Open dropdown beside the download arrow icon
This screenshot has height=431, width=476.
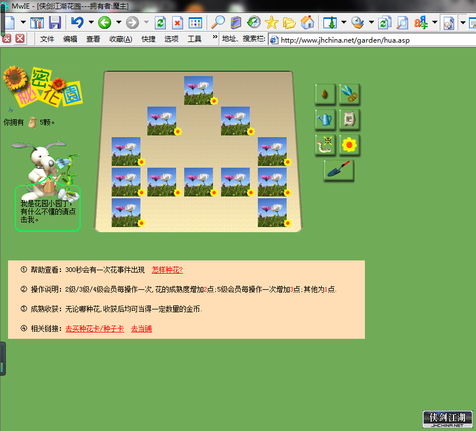click(344, 22)
